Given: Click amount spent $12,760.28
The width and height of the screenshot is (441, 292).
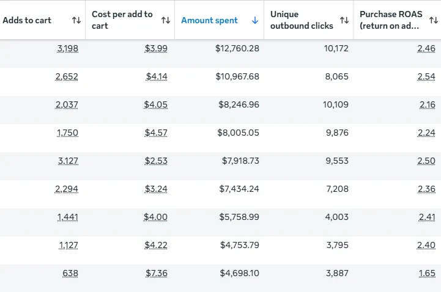Looking at the screenshot, I should tap(237, 49).
